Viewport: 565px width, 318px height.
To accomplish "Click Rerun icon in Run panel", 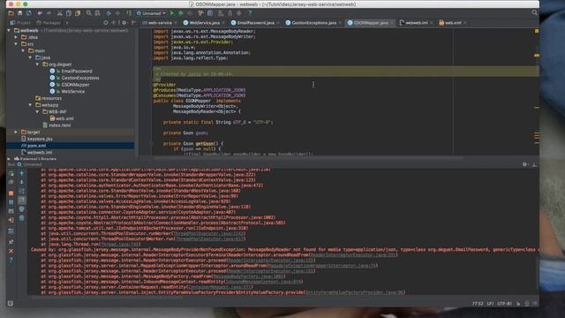I will pyautogui.click(x=11, y=174).
